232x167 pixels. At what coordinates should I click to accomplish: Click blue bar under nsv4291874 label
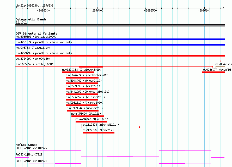point(120,45)
